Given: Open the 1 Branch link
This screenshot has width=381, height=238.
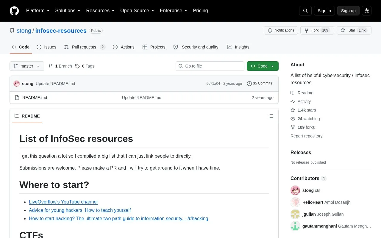Looking at the screenshot, I should 60,66.
